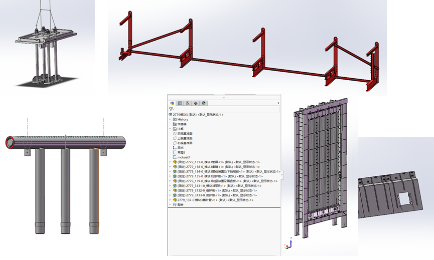434x260 pixels.
Task: Click the filter funnel icon in tree
Action: tap(171, 109)
